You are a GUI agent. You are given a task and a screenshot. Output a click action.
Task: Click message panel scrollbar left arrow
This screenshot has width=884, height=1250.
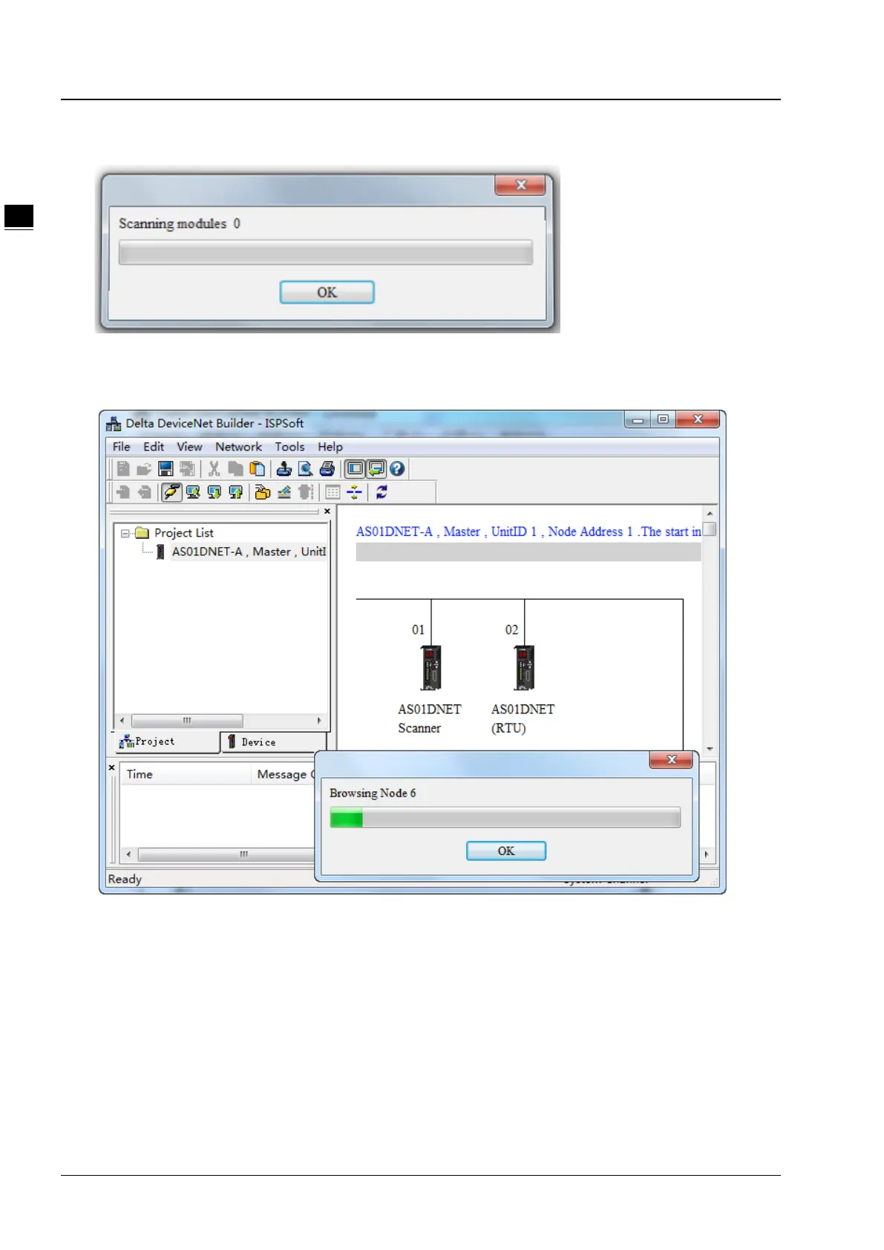(128, 854)
